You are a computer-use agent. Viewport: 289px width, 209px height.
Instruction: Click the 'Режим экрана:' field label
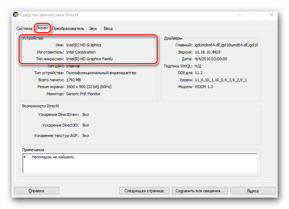[x=51, y=87]
